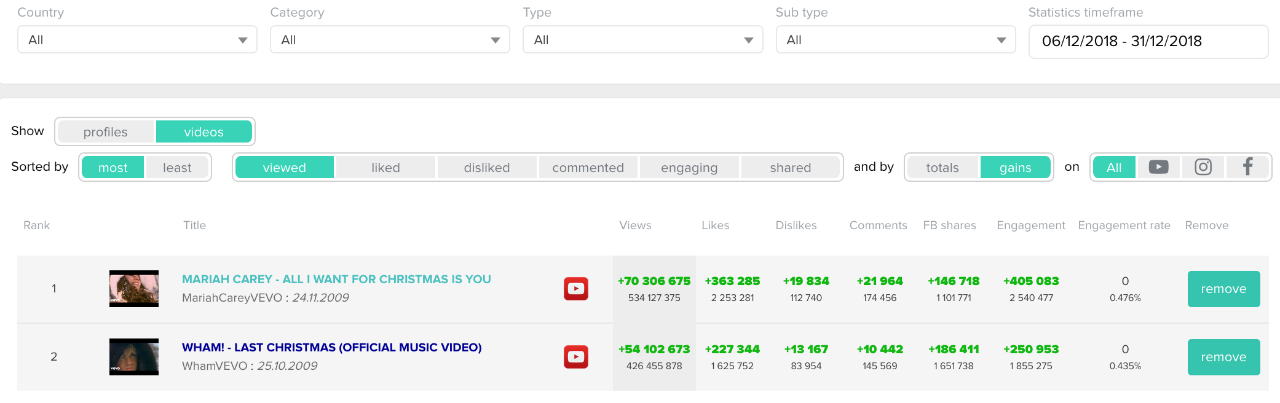
Task: Click the FB shares column header
Action: (950, 225)
